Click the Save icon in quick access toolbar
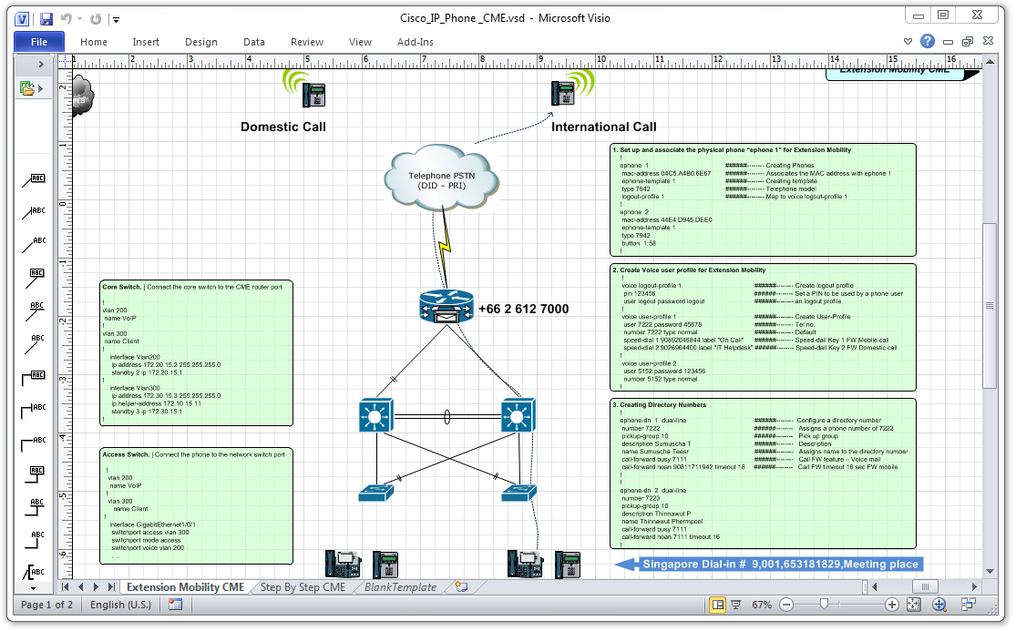Viewport: 1016px width, 631px height. [x=46, y=19]
